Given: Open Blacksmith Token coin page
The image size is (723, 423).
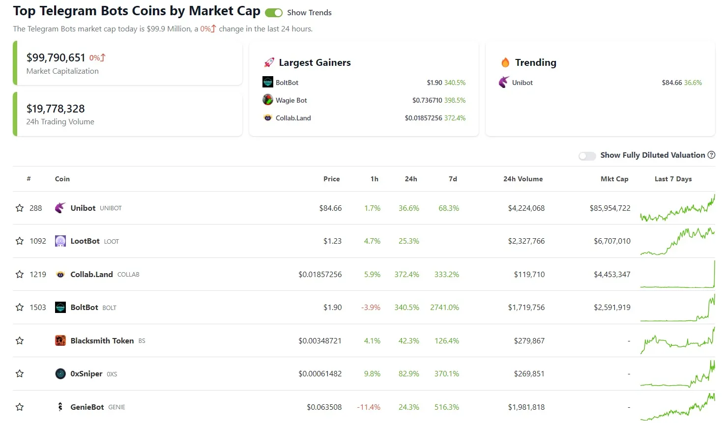Looking at the screenshot, I should coord(102,341).
